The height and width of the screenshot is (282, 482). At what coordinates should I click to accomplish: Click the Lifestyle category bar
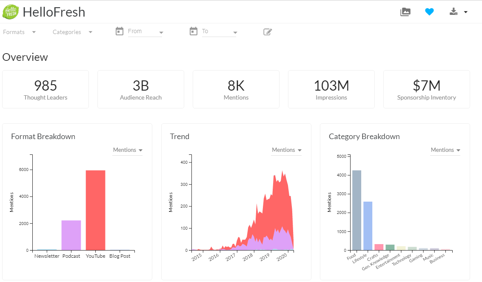pos(368,226)
